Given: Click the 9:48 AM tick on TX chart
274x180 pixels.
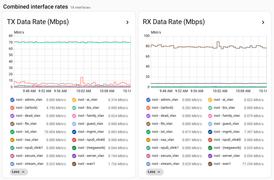Looking at the screenshot, I should 29,91.
